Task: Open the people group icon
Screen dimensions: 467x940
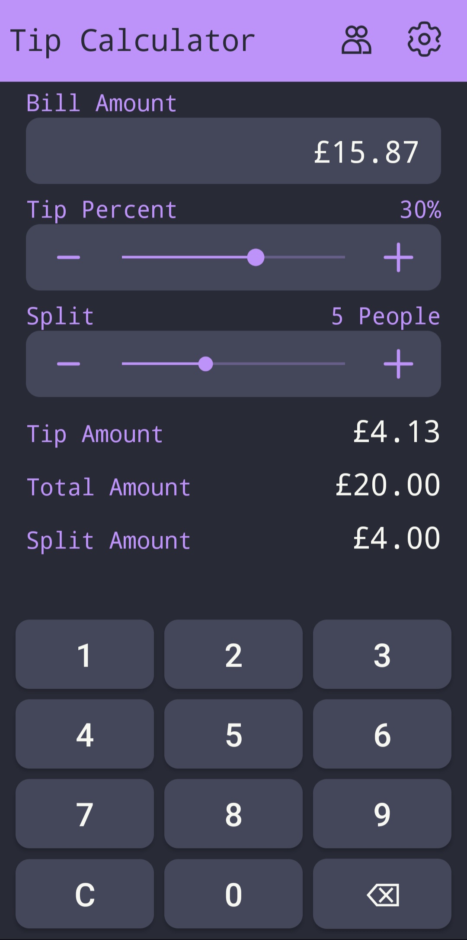Action: pos(356,40)
